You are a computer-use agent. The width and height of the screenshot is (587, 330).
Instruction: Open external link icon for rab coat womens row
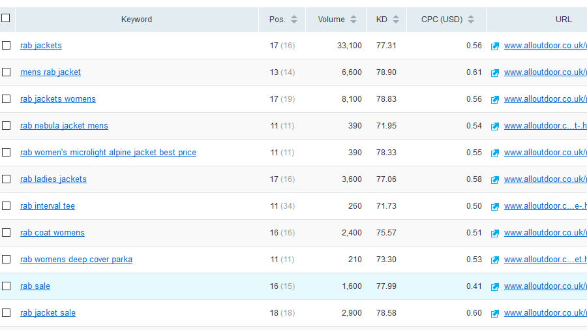495,233
